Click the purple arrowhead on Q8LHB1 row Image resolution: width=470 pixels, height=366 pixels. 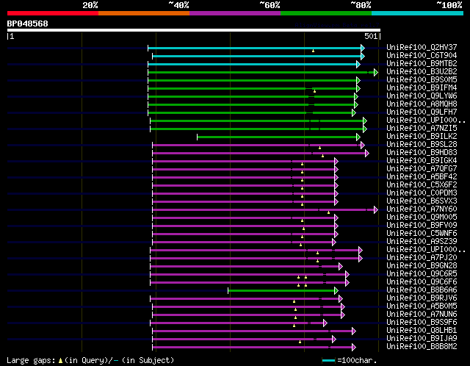tap(354, 331)
